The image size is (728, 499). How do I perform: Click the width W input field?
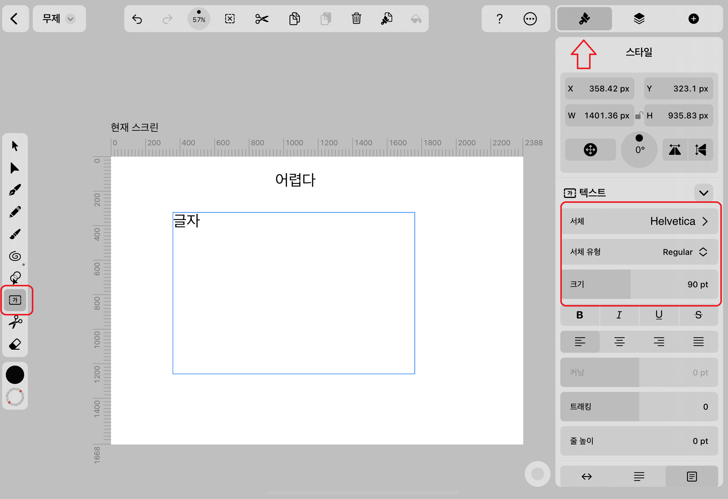click(599, 115)
